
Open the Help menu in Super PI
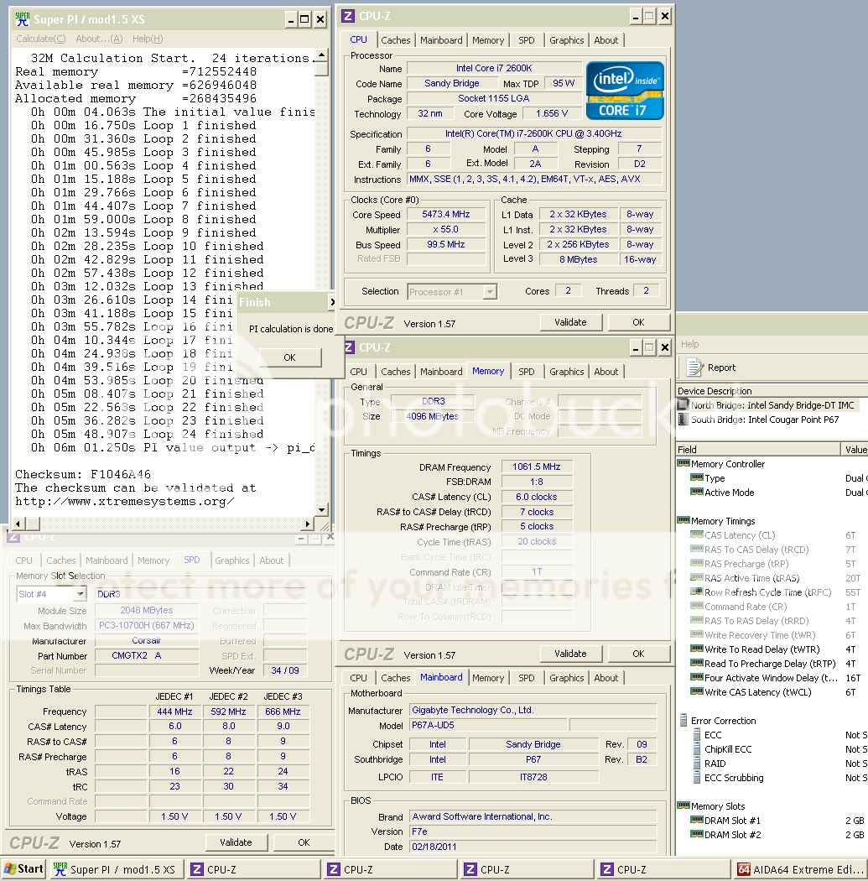tap(148, 39)
